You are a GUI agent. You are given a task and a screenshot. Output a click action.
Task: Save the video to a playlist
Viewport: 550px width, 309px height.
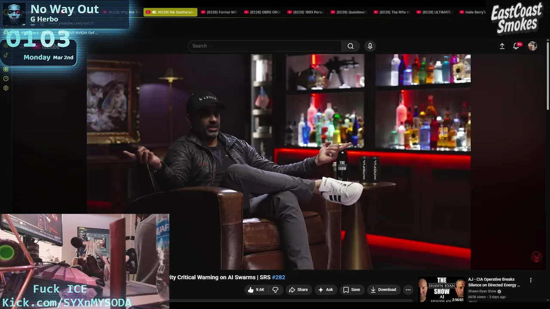point(351,290)
